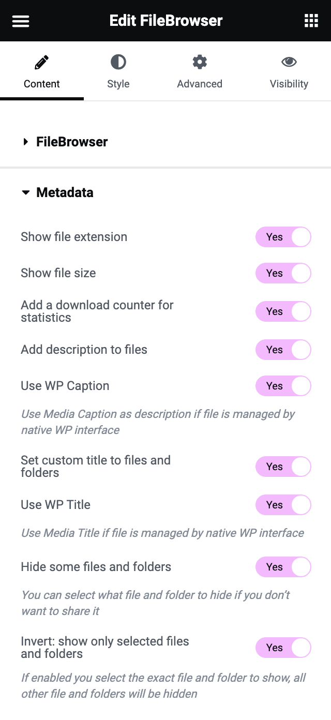
Task: Click the FileBrowser disclosure triangle
Action: (26, 142)
